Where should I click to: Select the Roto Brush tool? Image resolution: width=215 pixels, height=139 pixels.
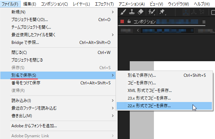click(x=152, y=12)
